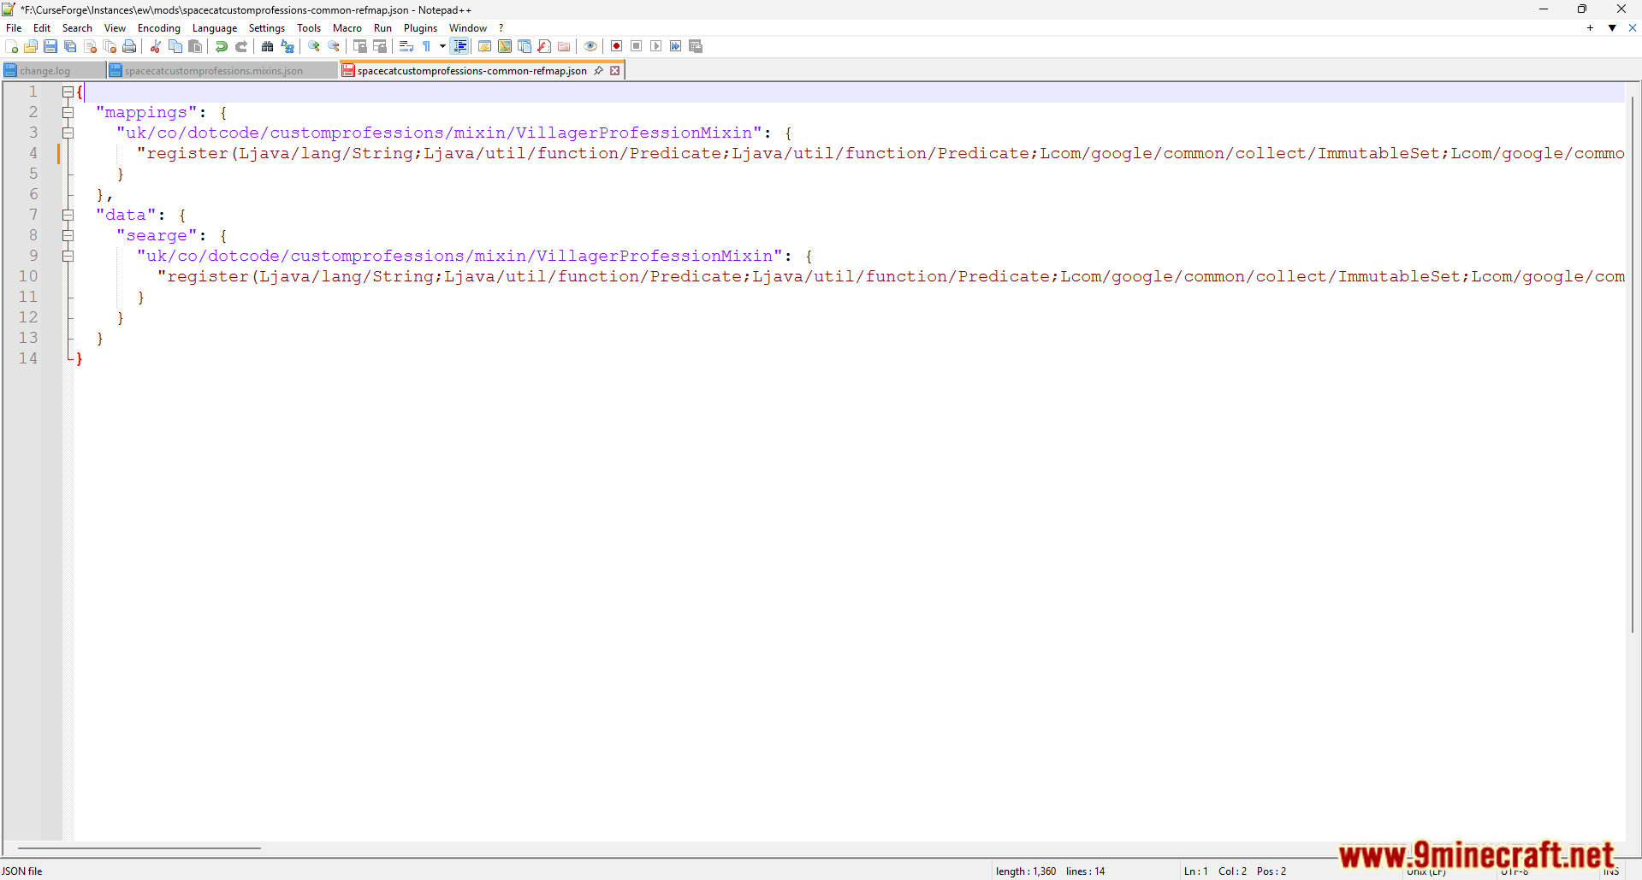Toggle Folder as Workspace panel
Screen dimensions: 1642x880
[x=564, y=46]
